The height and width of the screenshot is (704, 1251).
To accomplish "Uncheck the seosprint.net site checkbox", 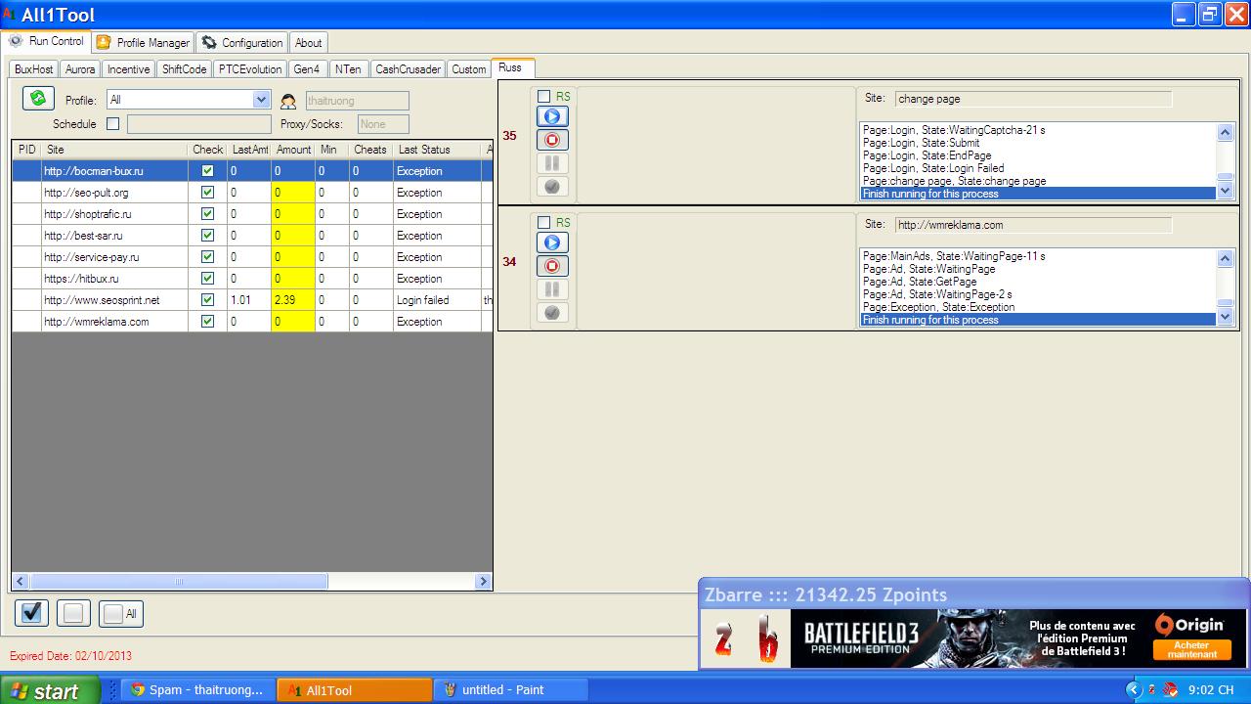I will click(207, 300).
